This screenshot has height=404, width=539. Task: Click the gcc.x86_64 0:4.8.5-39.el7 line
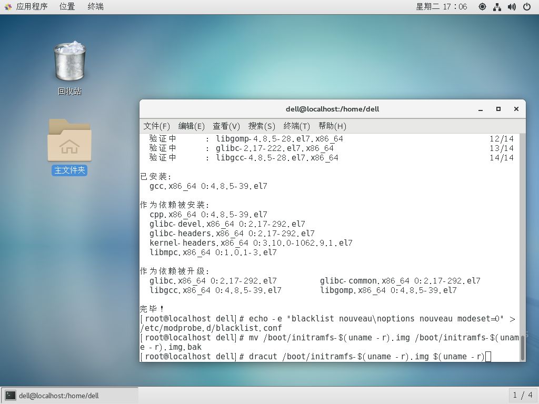coord(208,186)
